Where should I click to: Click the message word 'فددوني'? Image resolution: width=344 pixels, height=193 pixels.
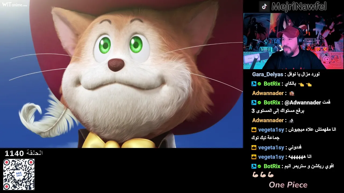coord(295,147)
